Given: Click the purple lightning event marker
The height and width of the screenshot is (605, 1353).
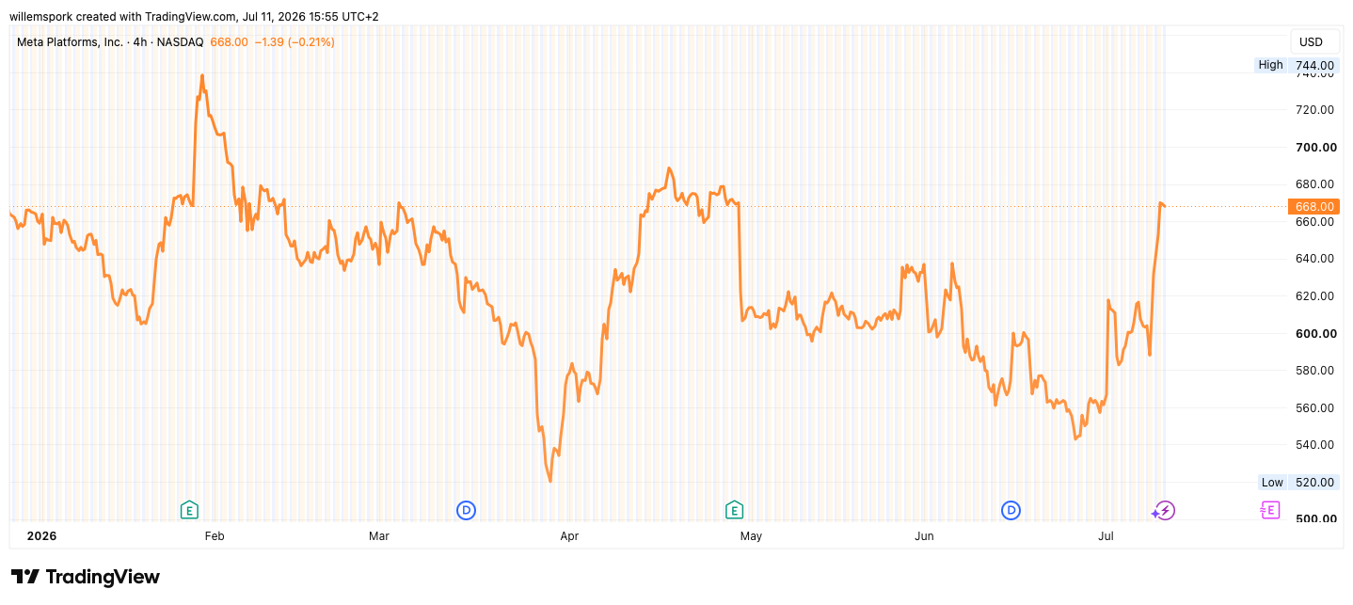Looking at the screenshot, I should [x=1165, y=510].
